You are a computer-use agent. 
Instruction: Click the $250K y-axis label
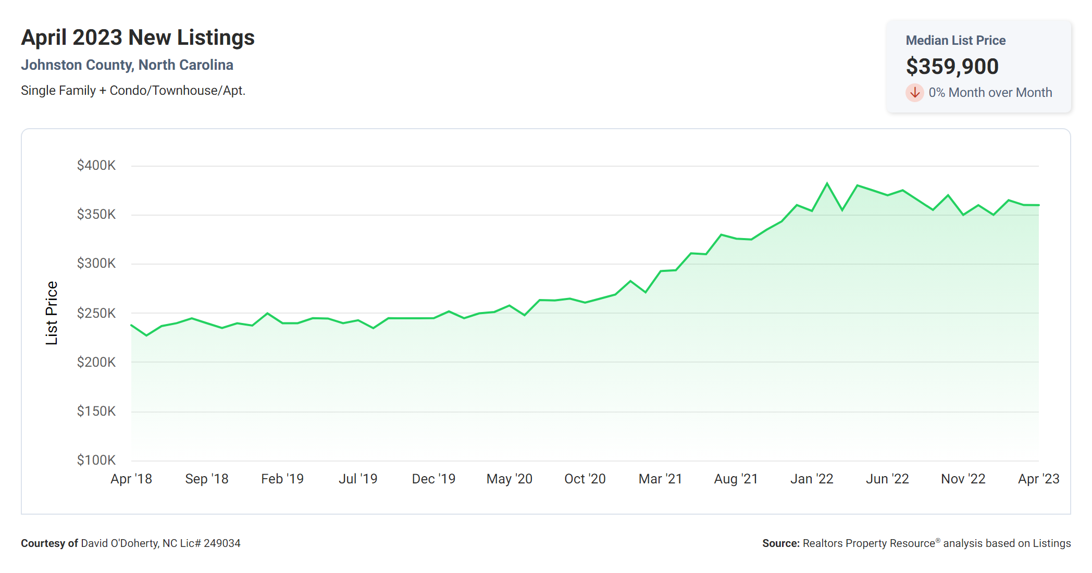pyautogui.click(x=96, y=313)
